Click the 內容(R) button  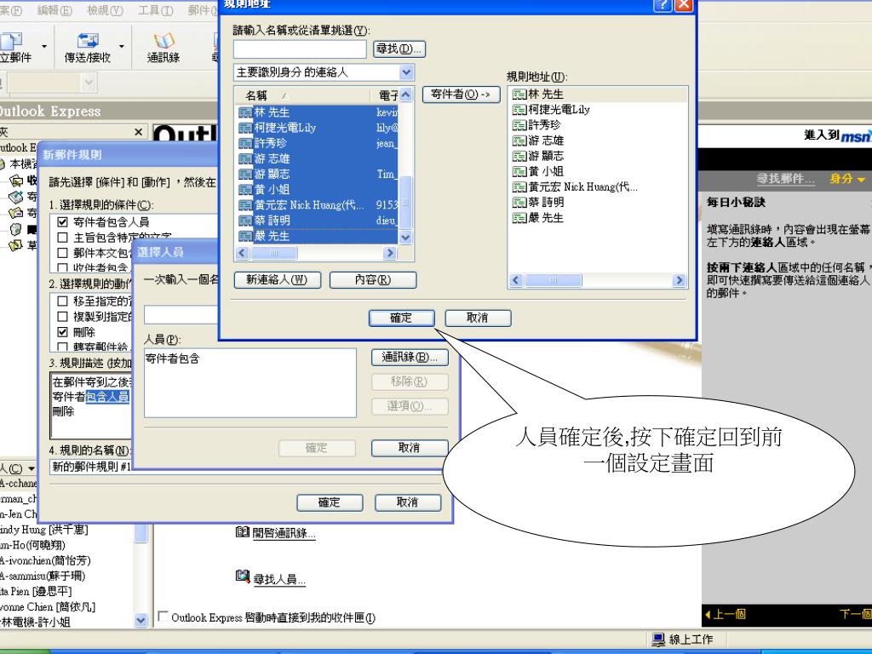373,279
